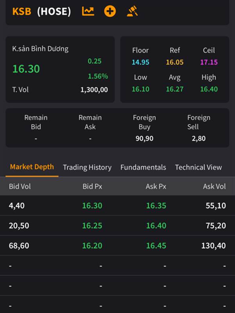This screenshot has width=235, height=313.
Task: Open the Fundamentals tab
Action: (143, 167)
